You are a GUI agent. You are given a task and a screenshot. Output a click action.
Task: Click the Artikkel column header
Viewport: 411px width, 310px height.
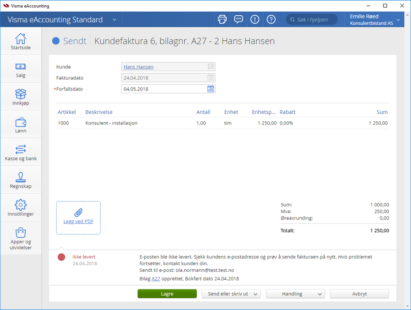coord(67,112)
